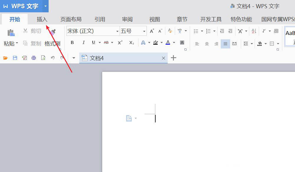Open the font color swatch
Image resolution: width=295 pixels, height=172 pixels.
tap(168, 43)
